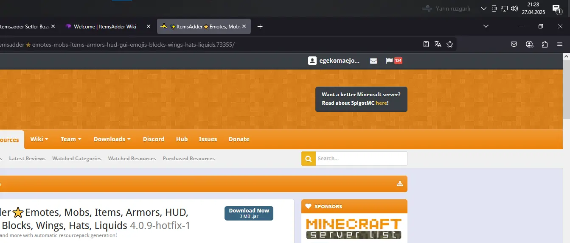Expand the Team navigation dropdown

pyautogui.click(x=71, y=139)
